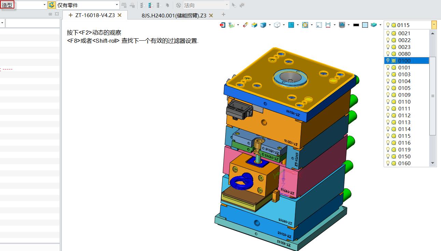Click the yellow color swatch of layer 0101
Viewport: 441px width, 251px height.
click(394, 67)
